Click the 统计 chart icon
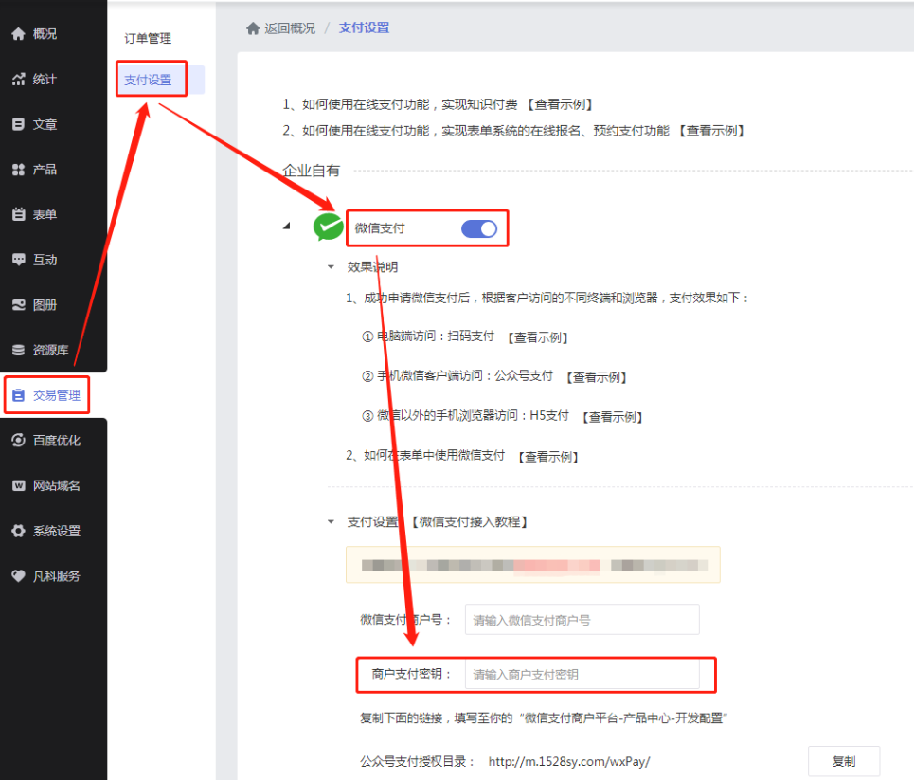 (x=19, y=80)
